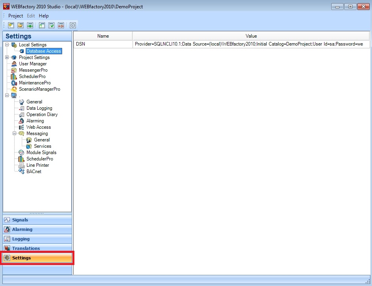Open the Project menu

[16, 16]
